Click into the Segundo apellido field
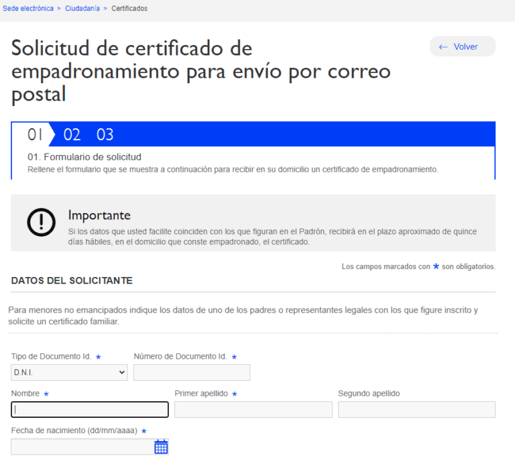Screen dimensions: 515x456 pyautogui.click(x=416, y=410)
